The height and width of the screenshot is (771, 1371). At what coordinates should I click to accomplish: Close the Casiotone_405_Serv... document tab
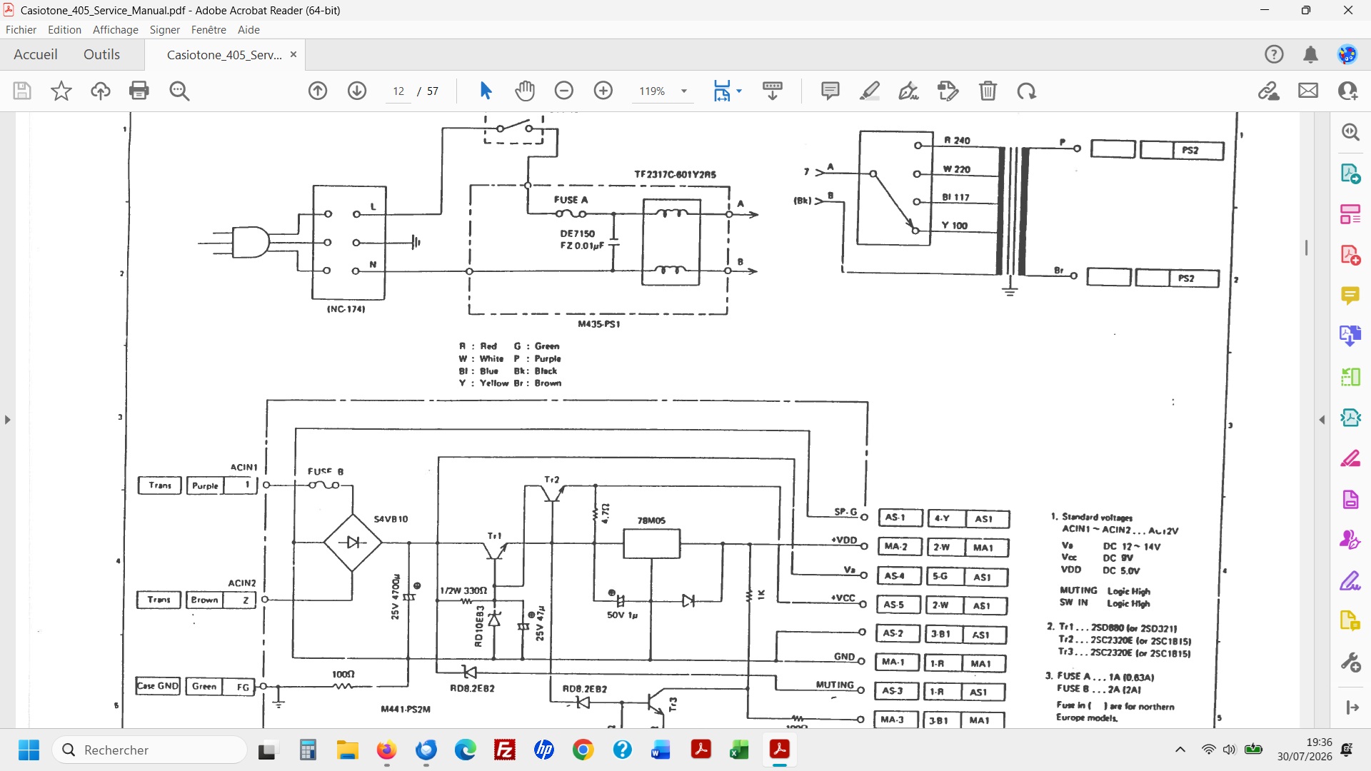(293, 55)
